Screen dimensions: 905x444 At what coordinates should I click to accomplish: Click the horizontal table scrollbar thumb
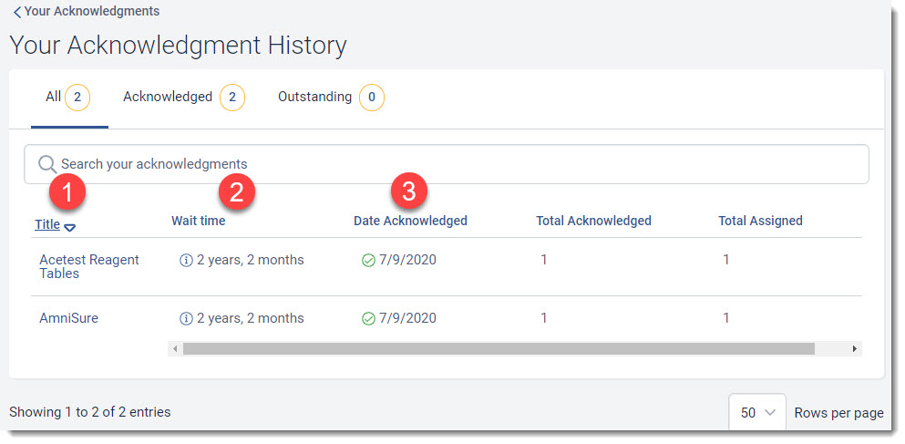(x=498, y=348)
